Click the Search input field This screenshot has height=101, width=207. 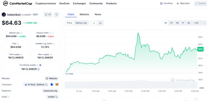200,3
